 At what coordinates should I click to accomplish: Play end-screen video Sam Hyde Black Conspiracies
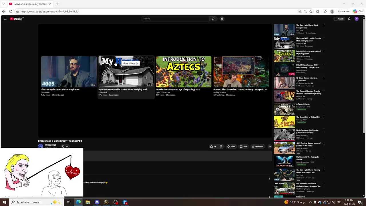(69, 72)
